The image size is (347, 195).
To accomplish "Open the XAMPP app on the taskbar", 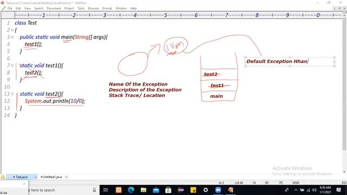I will pyautogui.click(x=118, y=190).
